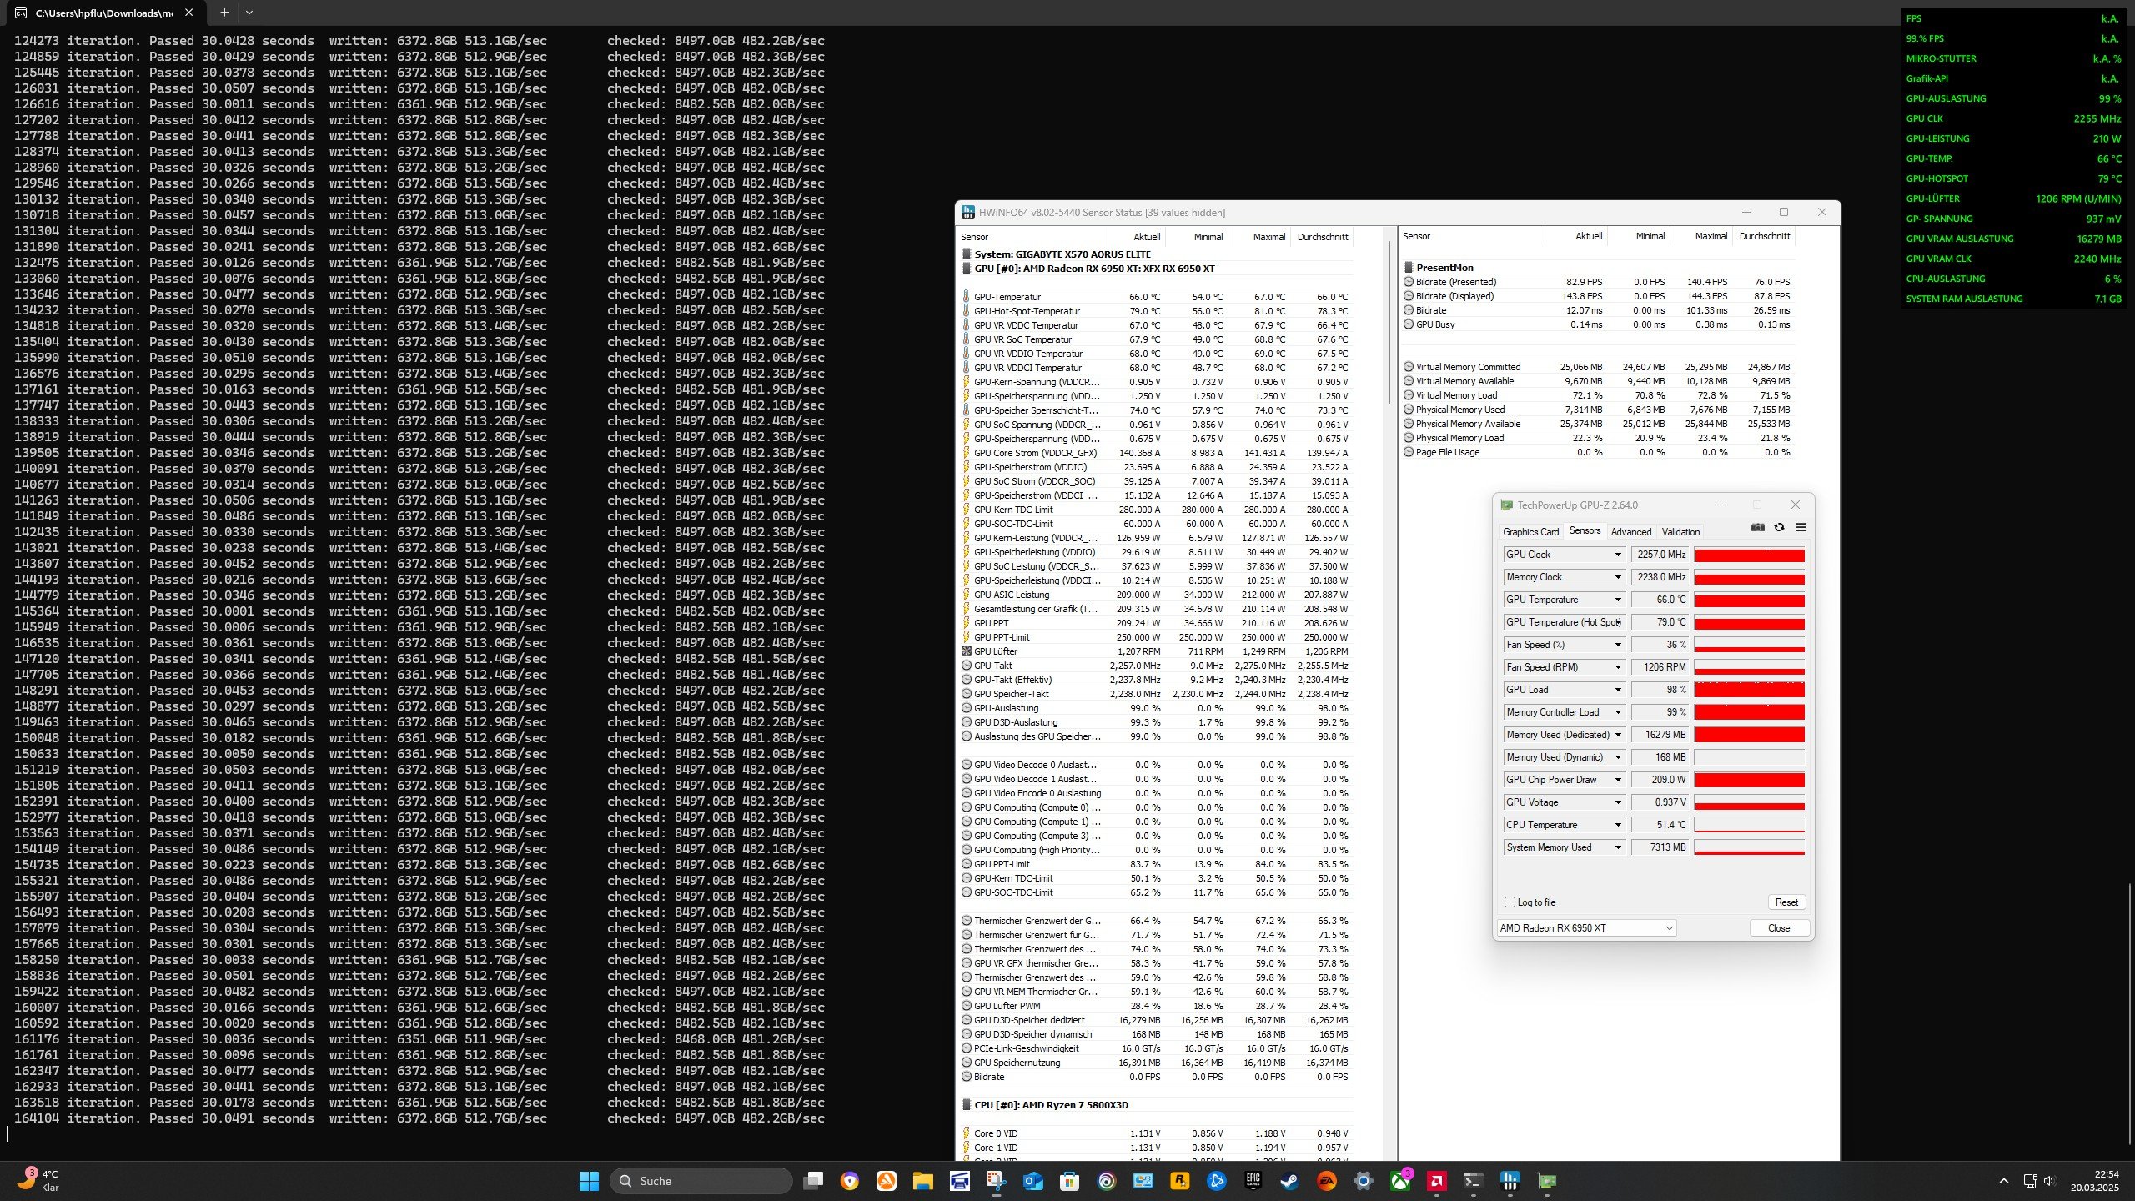
Task: Open the GPU-Z hamburger menu
Action: pyautogui.click(x=1801, y=527)
